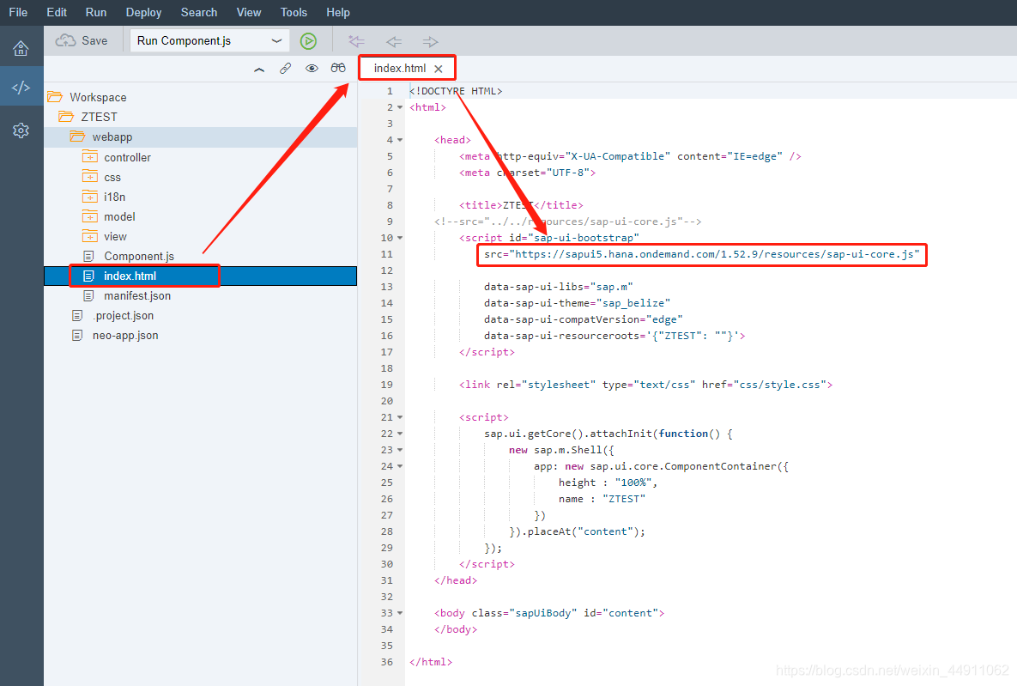The image size is (1017, 686).
Task: Open the Run menu
Action: click(96, 12)
